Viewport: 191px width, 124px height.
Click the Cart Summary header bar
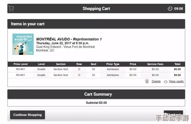tap(96, 94)
